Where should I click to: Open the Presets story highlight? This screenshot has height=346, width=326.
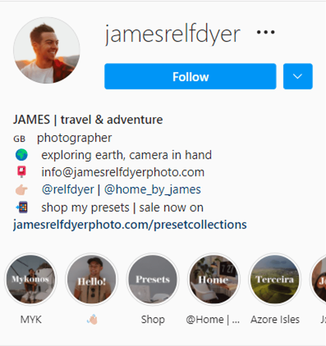click(153, 279)
